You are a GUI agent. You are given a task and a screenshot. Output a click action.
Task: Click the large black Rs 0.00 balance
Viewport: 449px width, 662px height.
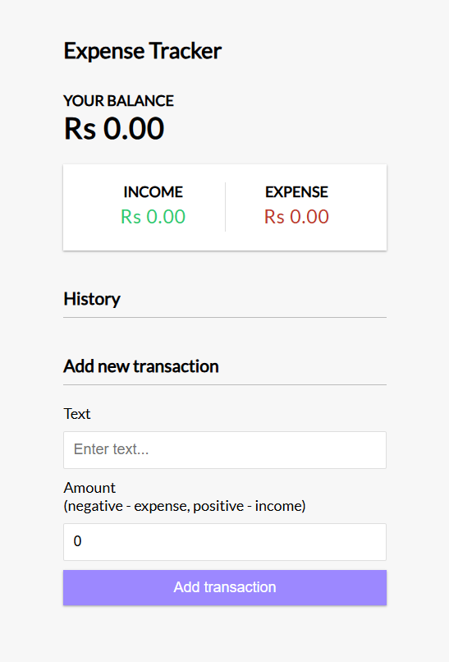(x=114, y=128)
